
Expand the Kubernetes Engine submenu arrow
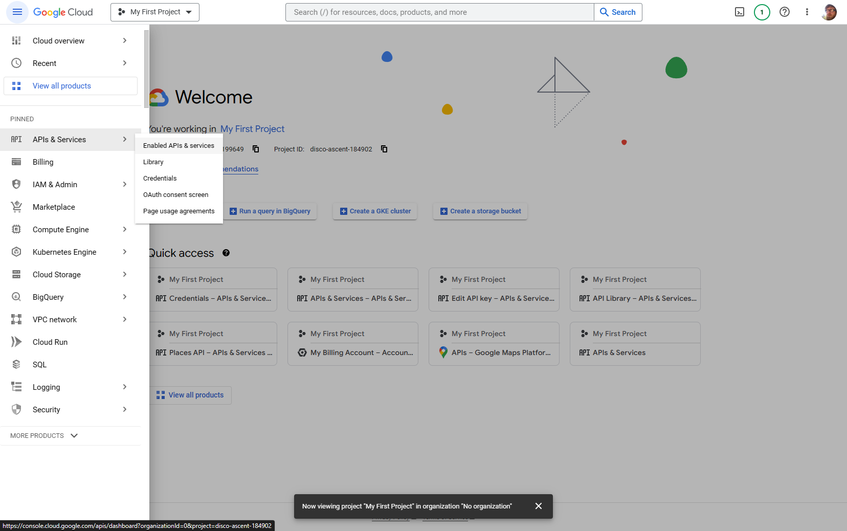[125, 252]
